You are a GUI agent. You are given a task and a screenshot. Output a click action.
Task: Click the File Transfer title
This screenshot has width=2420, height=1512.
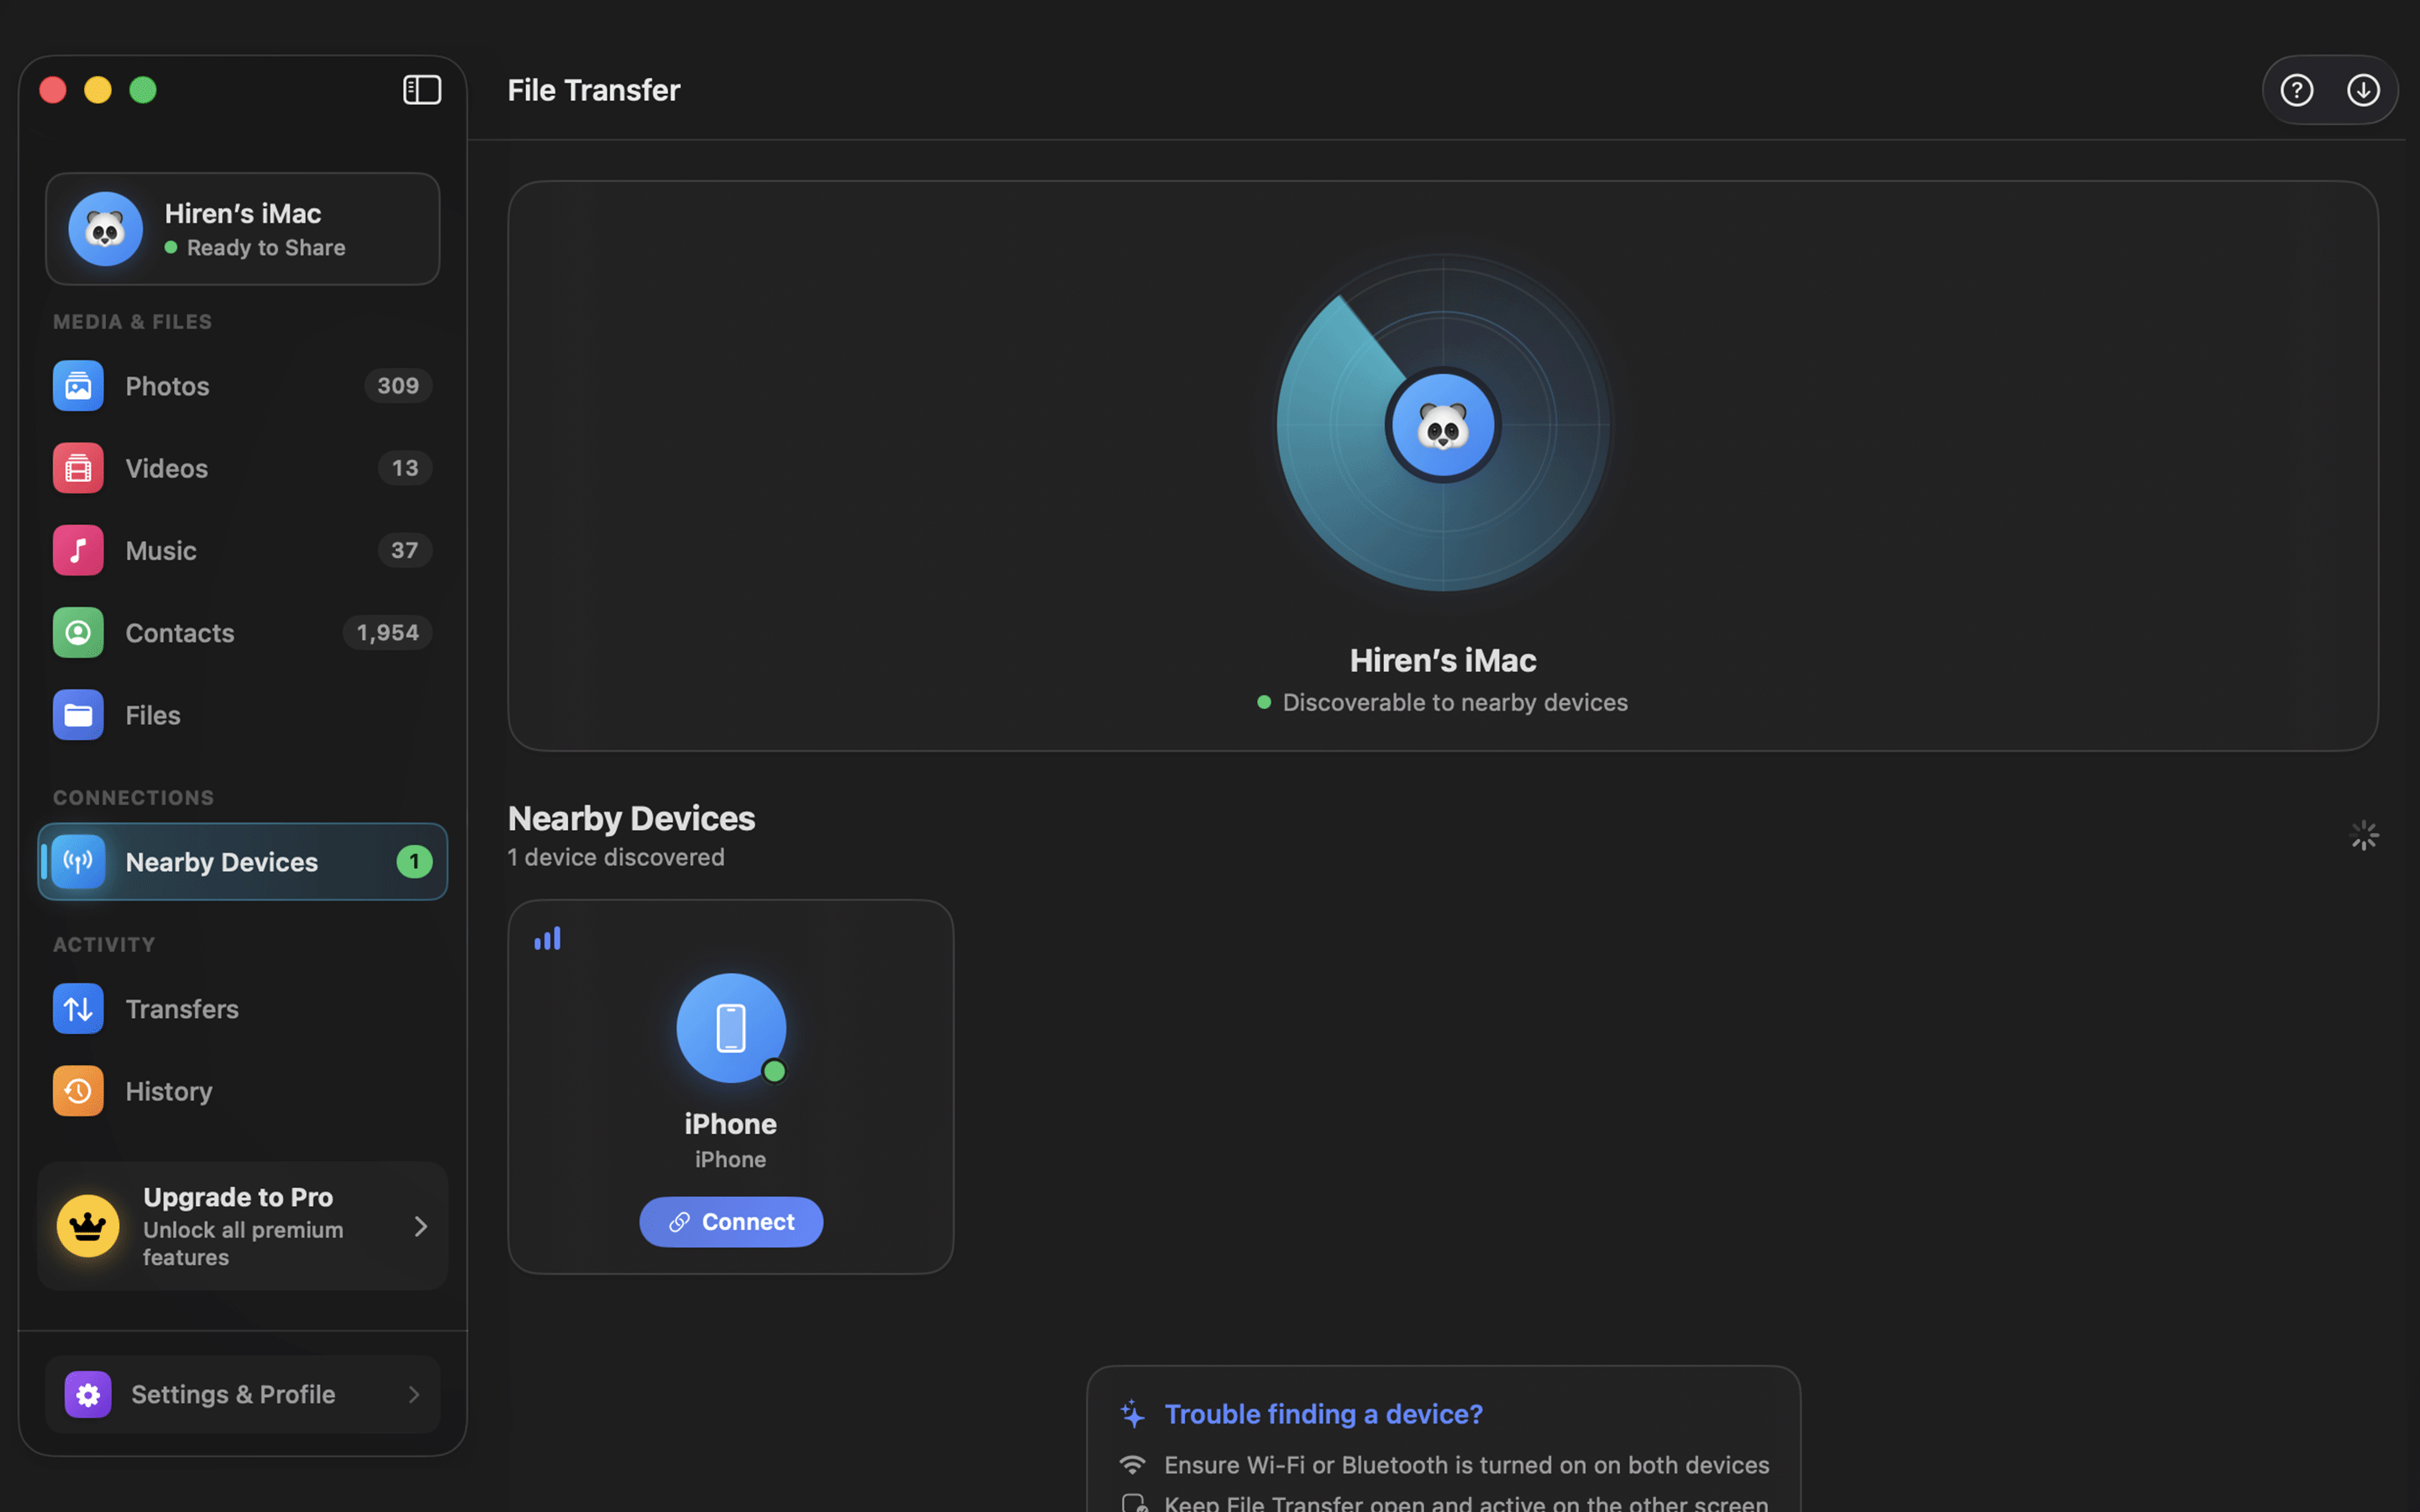pos(594,90)
